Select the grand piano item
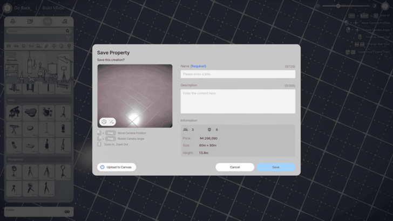This screenshot has width=393, height=221. [x=14, y=112]
